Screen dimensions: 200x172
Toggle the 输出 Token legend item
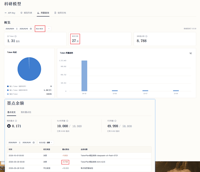(x=12, y=94)
